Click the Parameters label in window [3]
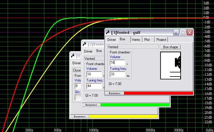This screenshot has height=132, width=214. click(x=114, y=93)
